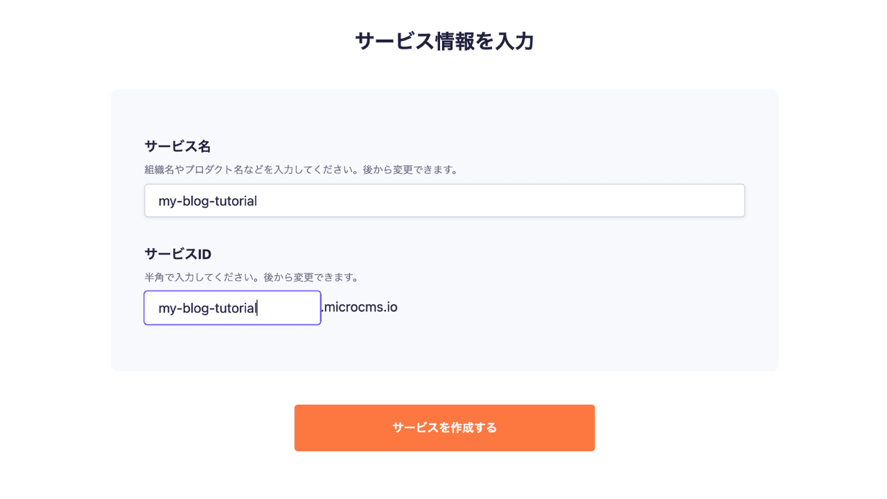The height and width of the screenshot is (499, 887).
Task: Focus the サービスID input field
Action: pos(232,308)
